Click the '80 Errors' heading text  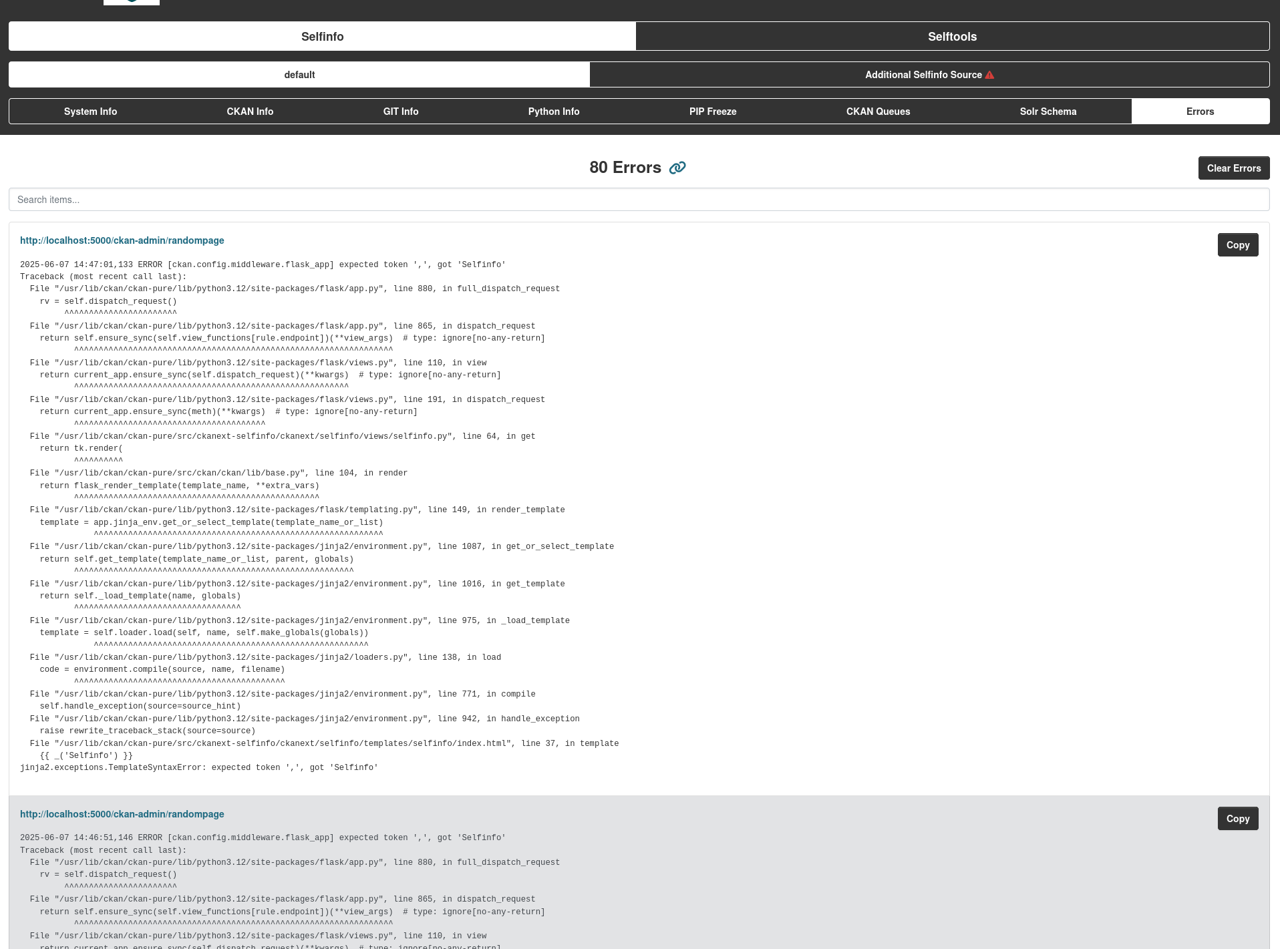tap(625, 168)
